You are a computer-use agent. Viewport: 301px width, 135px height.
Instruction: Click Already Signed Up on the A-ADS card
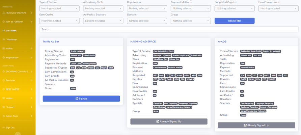[256, 125]
